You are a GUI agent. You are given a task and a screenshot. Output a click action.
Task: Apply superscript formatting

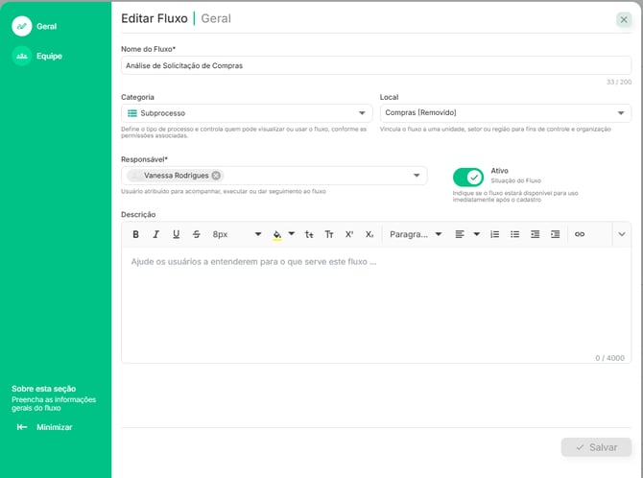click(x=349, y=234)
